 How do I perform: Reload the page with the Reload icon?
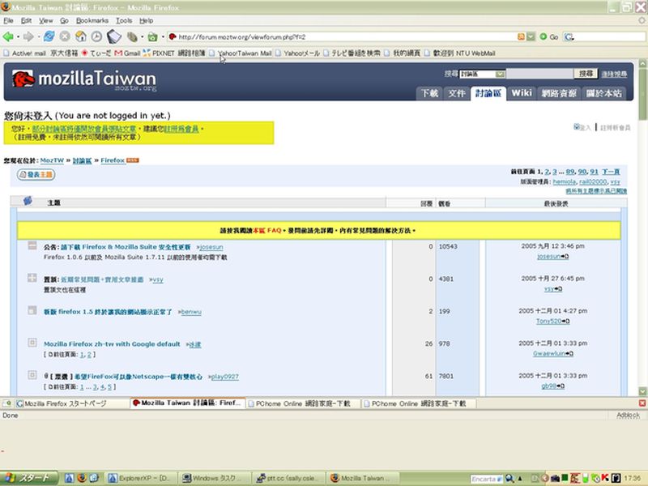[49, 36]
